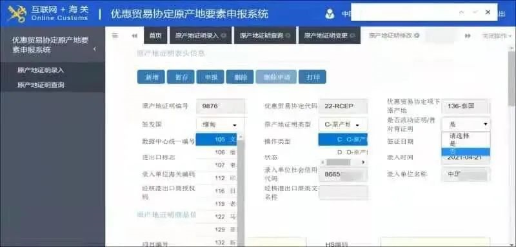Image resolution: width=516 pixels, height=247 pixels.
Task: Click the 新增 button
Action: pyautogui.click(x=151, y=77)
